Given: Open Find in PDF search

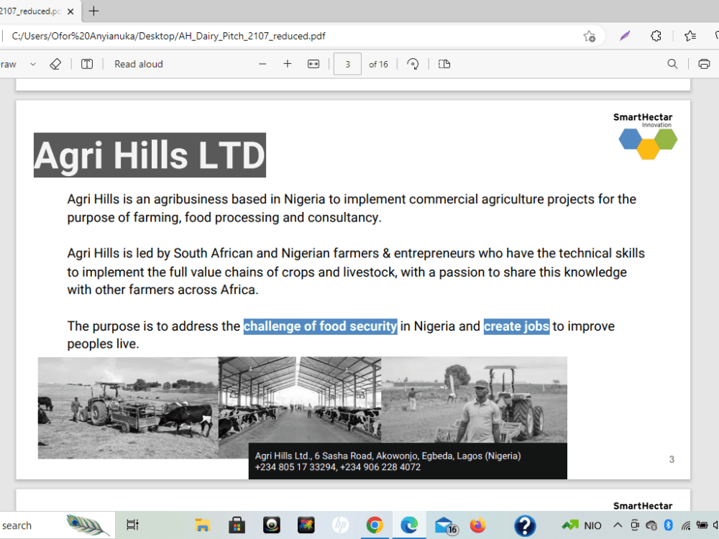Looking at the screenshot, I should tap(672, 64).
